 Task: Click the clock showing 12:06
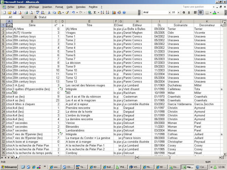(221, 167)
